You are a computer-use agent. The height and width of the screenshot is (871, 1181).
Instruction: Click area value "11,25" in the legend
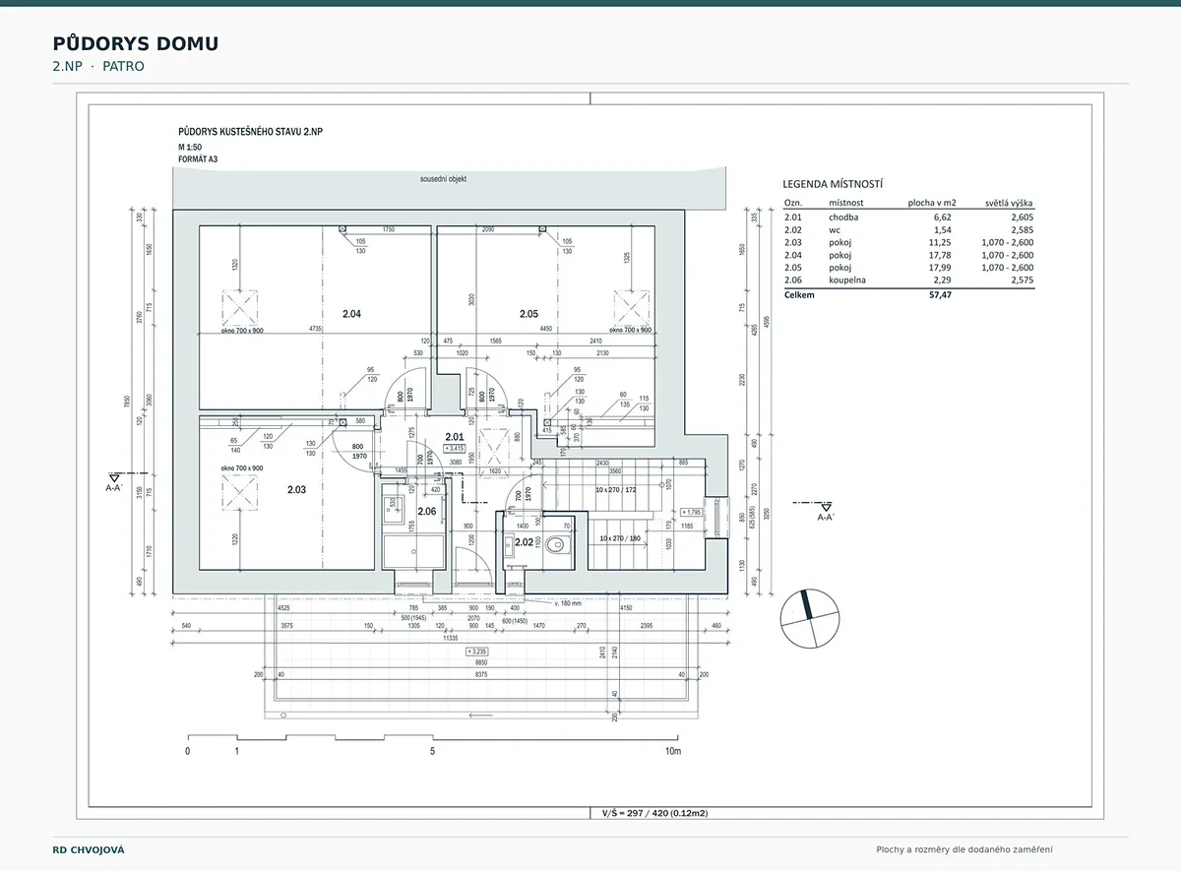[942, 242]
